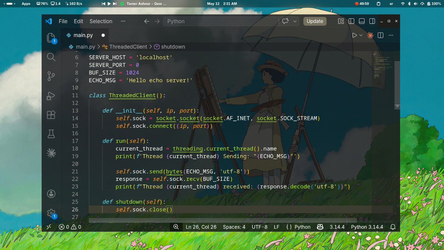This screenshot has height=250, width=444.
Task: Click the VS Code logo icon
Action: pos(48,21)
